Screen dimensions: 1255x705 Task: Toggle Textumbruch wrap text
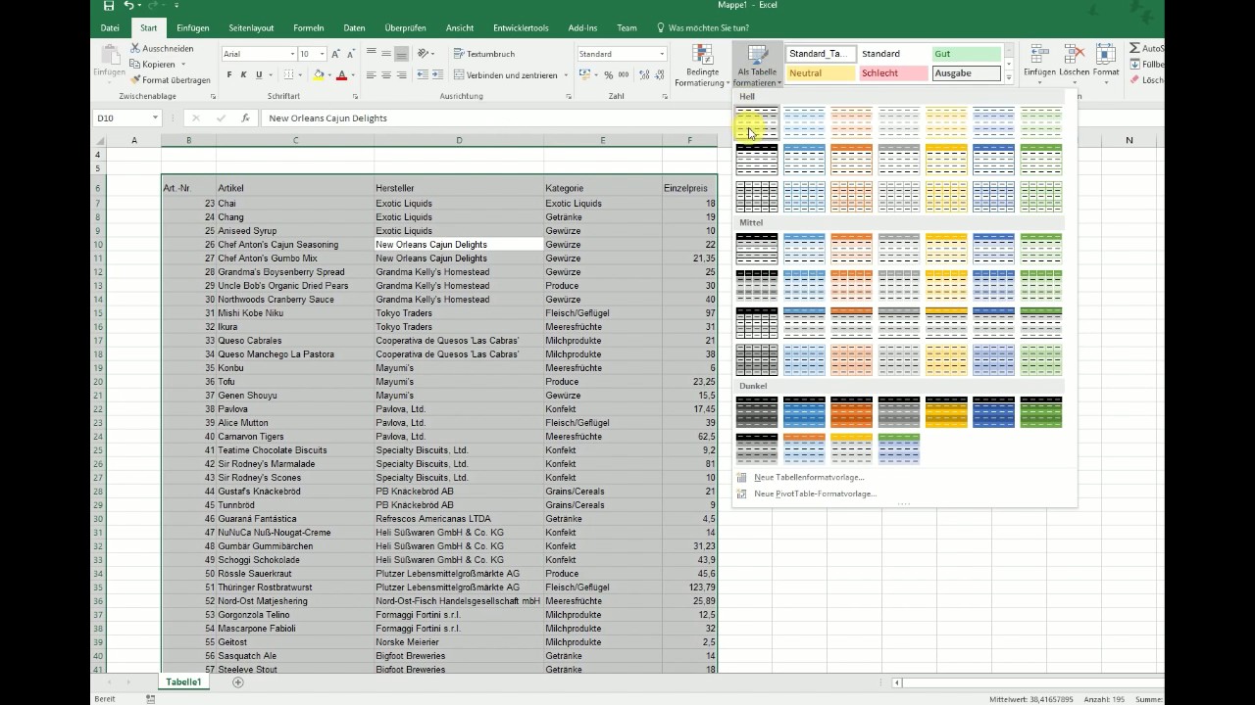pos(484,54)
